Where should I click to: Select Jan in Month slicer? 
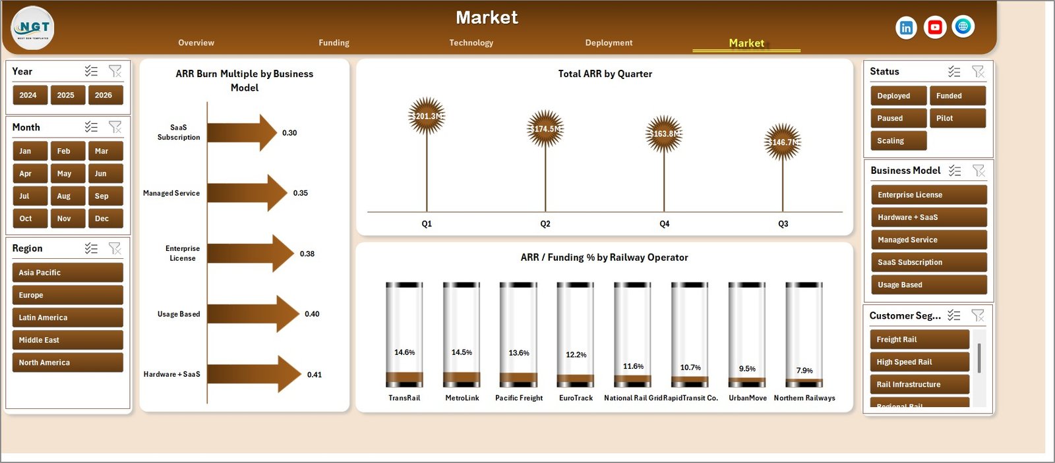tap(30, 151)
